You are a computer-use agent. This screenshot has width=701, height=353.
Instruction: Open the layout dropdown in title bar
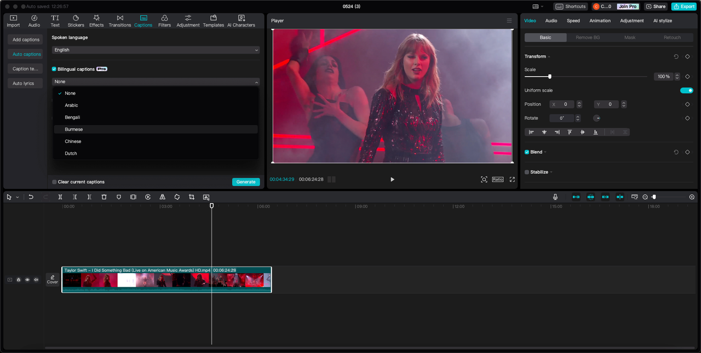(538, 7)
